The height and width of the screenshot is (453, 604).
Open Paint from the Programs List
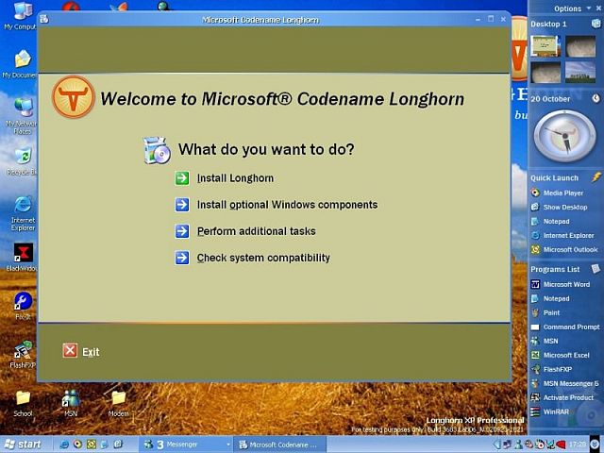pyautogui.click(x=552, y=312)
